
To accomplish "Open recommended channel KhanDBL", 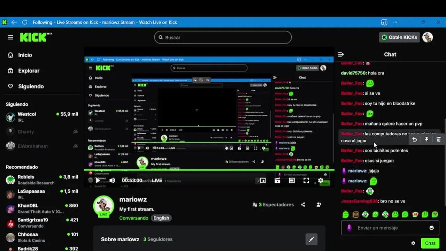I will [42, 208].
